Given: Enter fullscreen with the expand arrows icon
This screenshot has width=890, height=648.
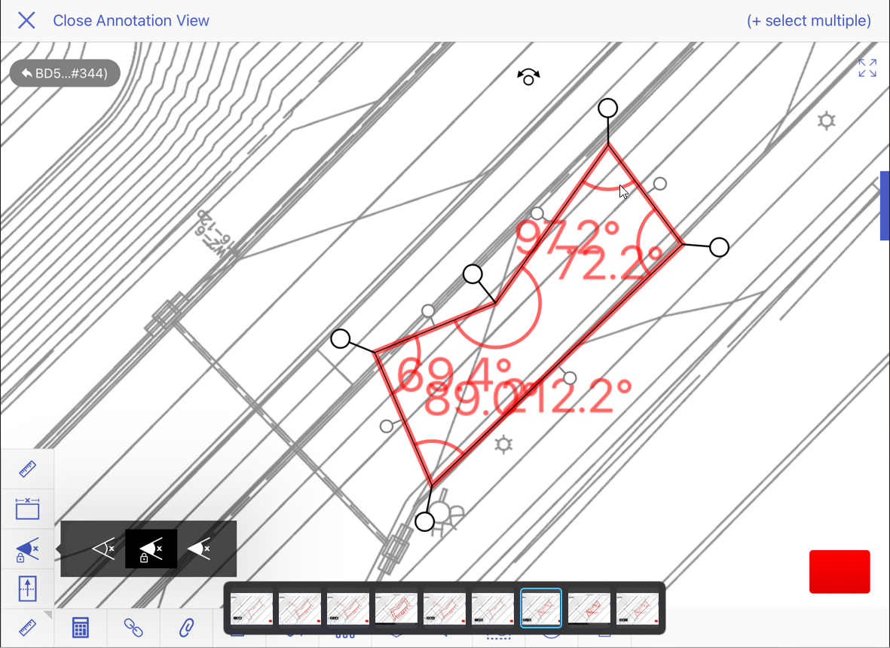Looking at the screenshot, I should pyautogui.click(x=867, y=68).
